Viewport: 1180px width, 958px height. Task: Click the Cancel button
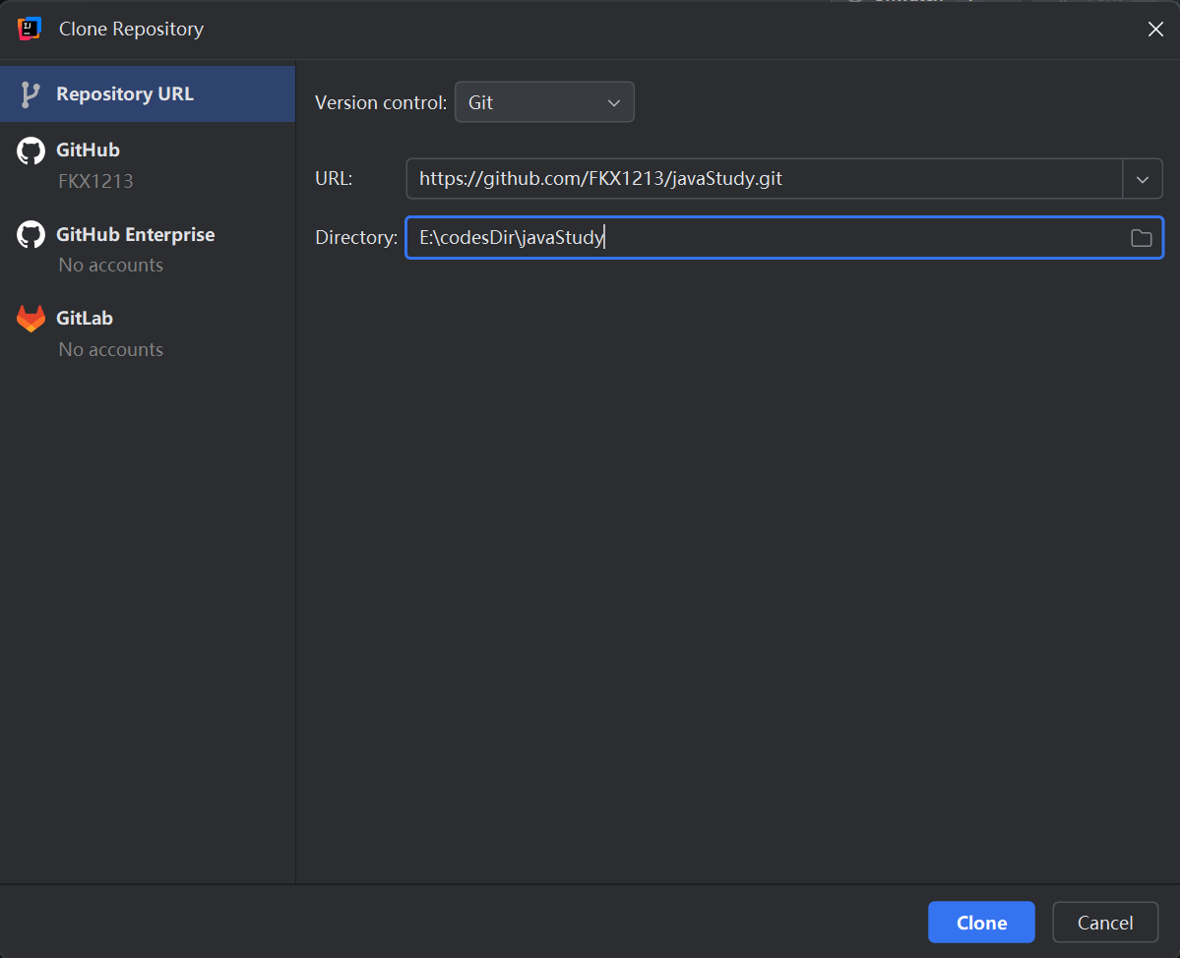point(1105,922)
